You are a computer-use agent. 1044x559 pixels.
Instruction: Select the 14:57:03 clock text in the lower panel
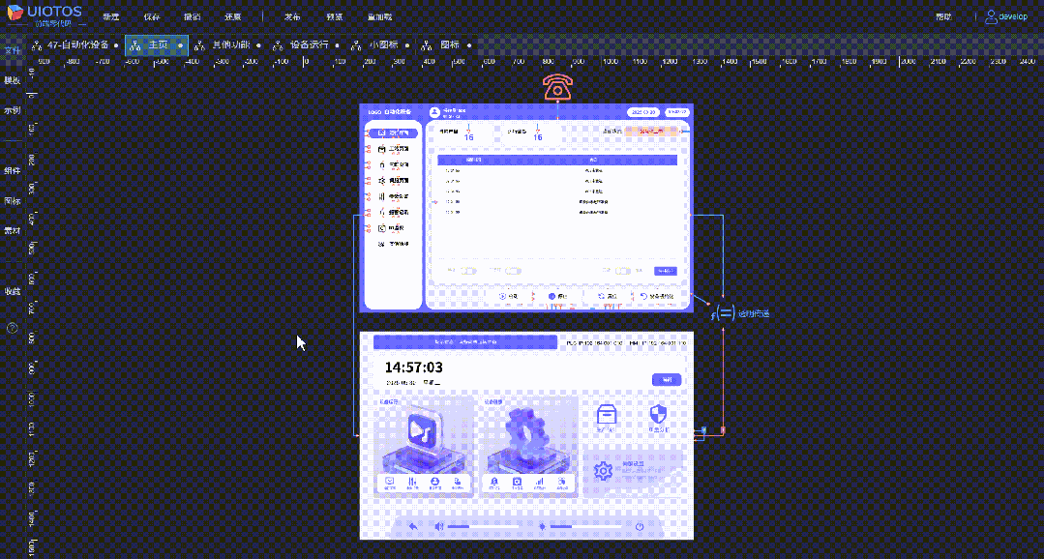coord(413,368)
